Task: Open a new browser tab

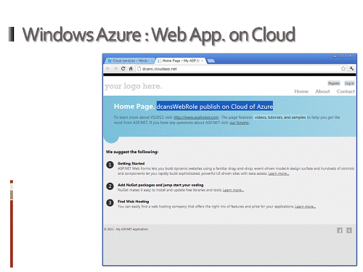Action: coord(211,61)
